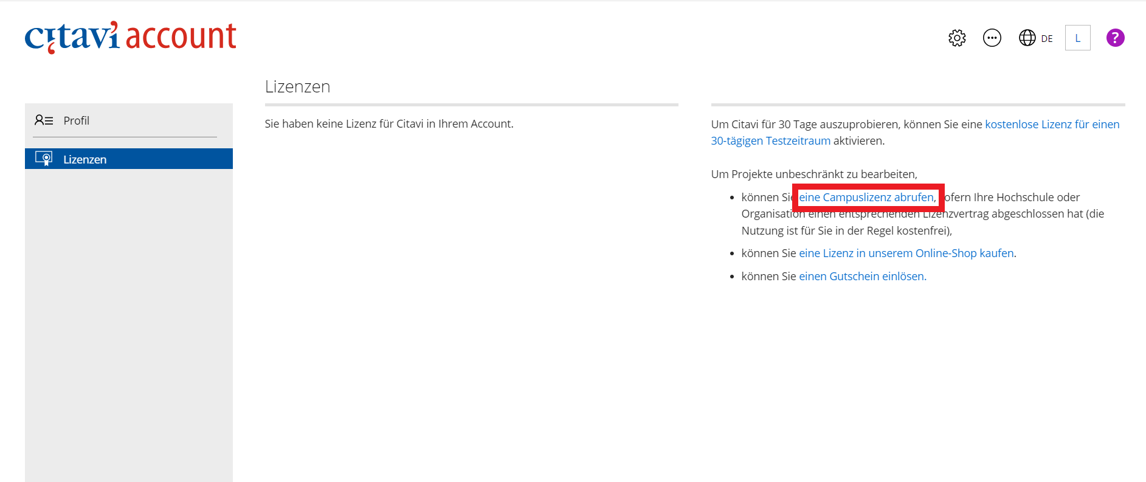This screenshot has width=1146, height=482.
Task: Click the Profil person icon
Action: [44, 120]
